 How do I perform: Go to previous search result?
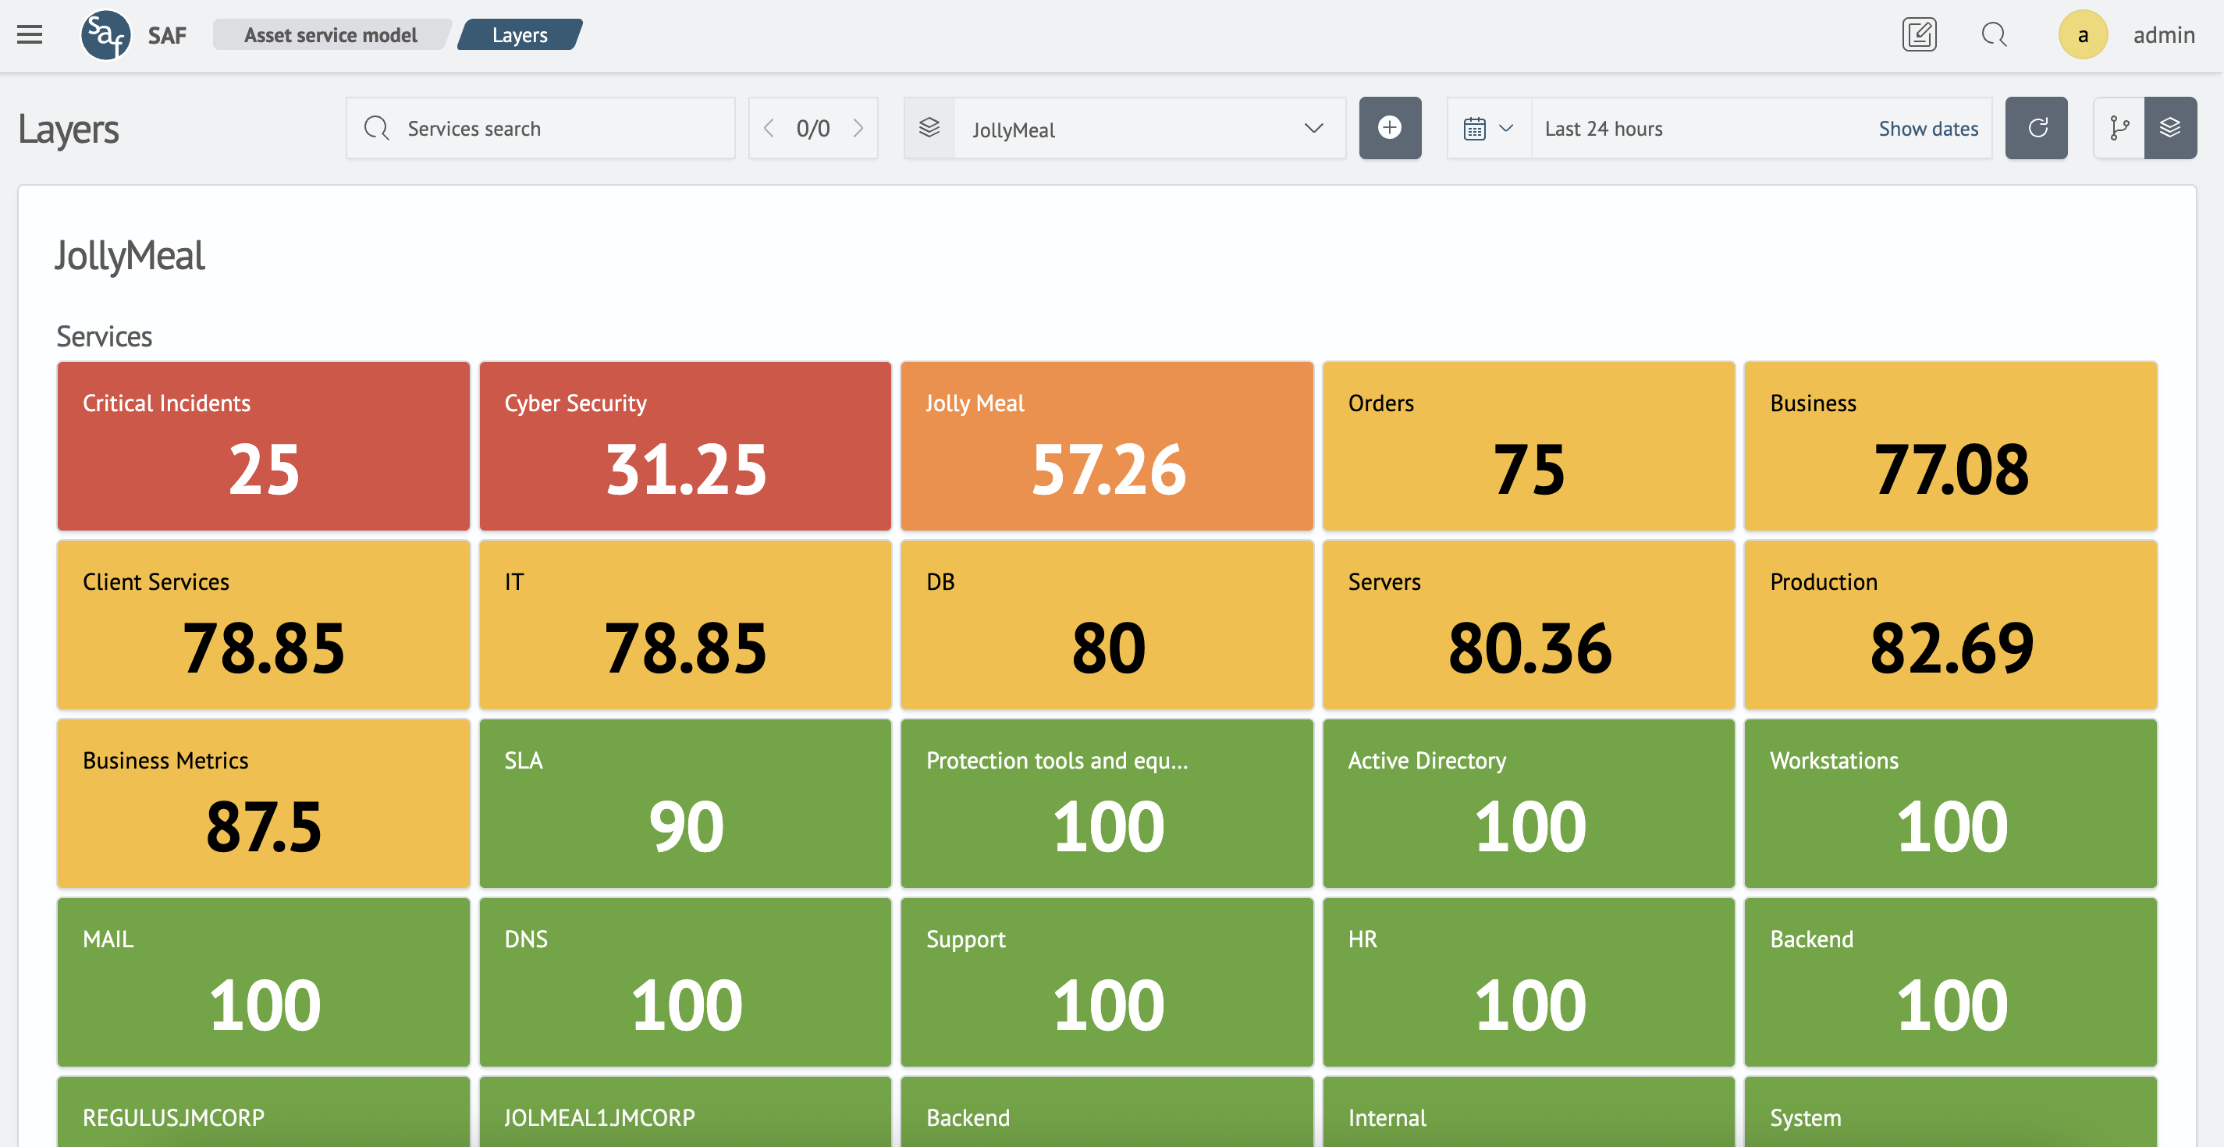tap(769, 128)
